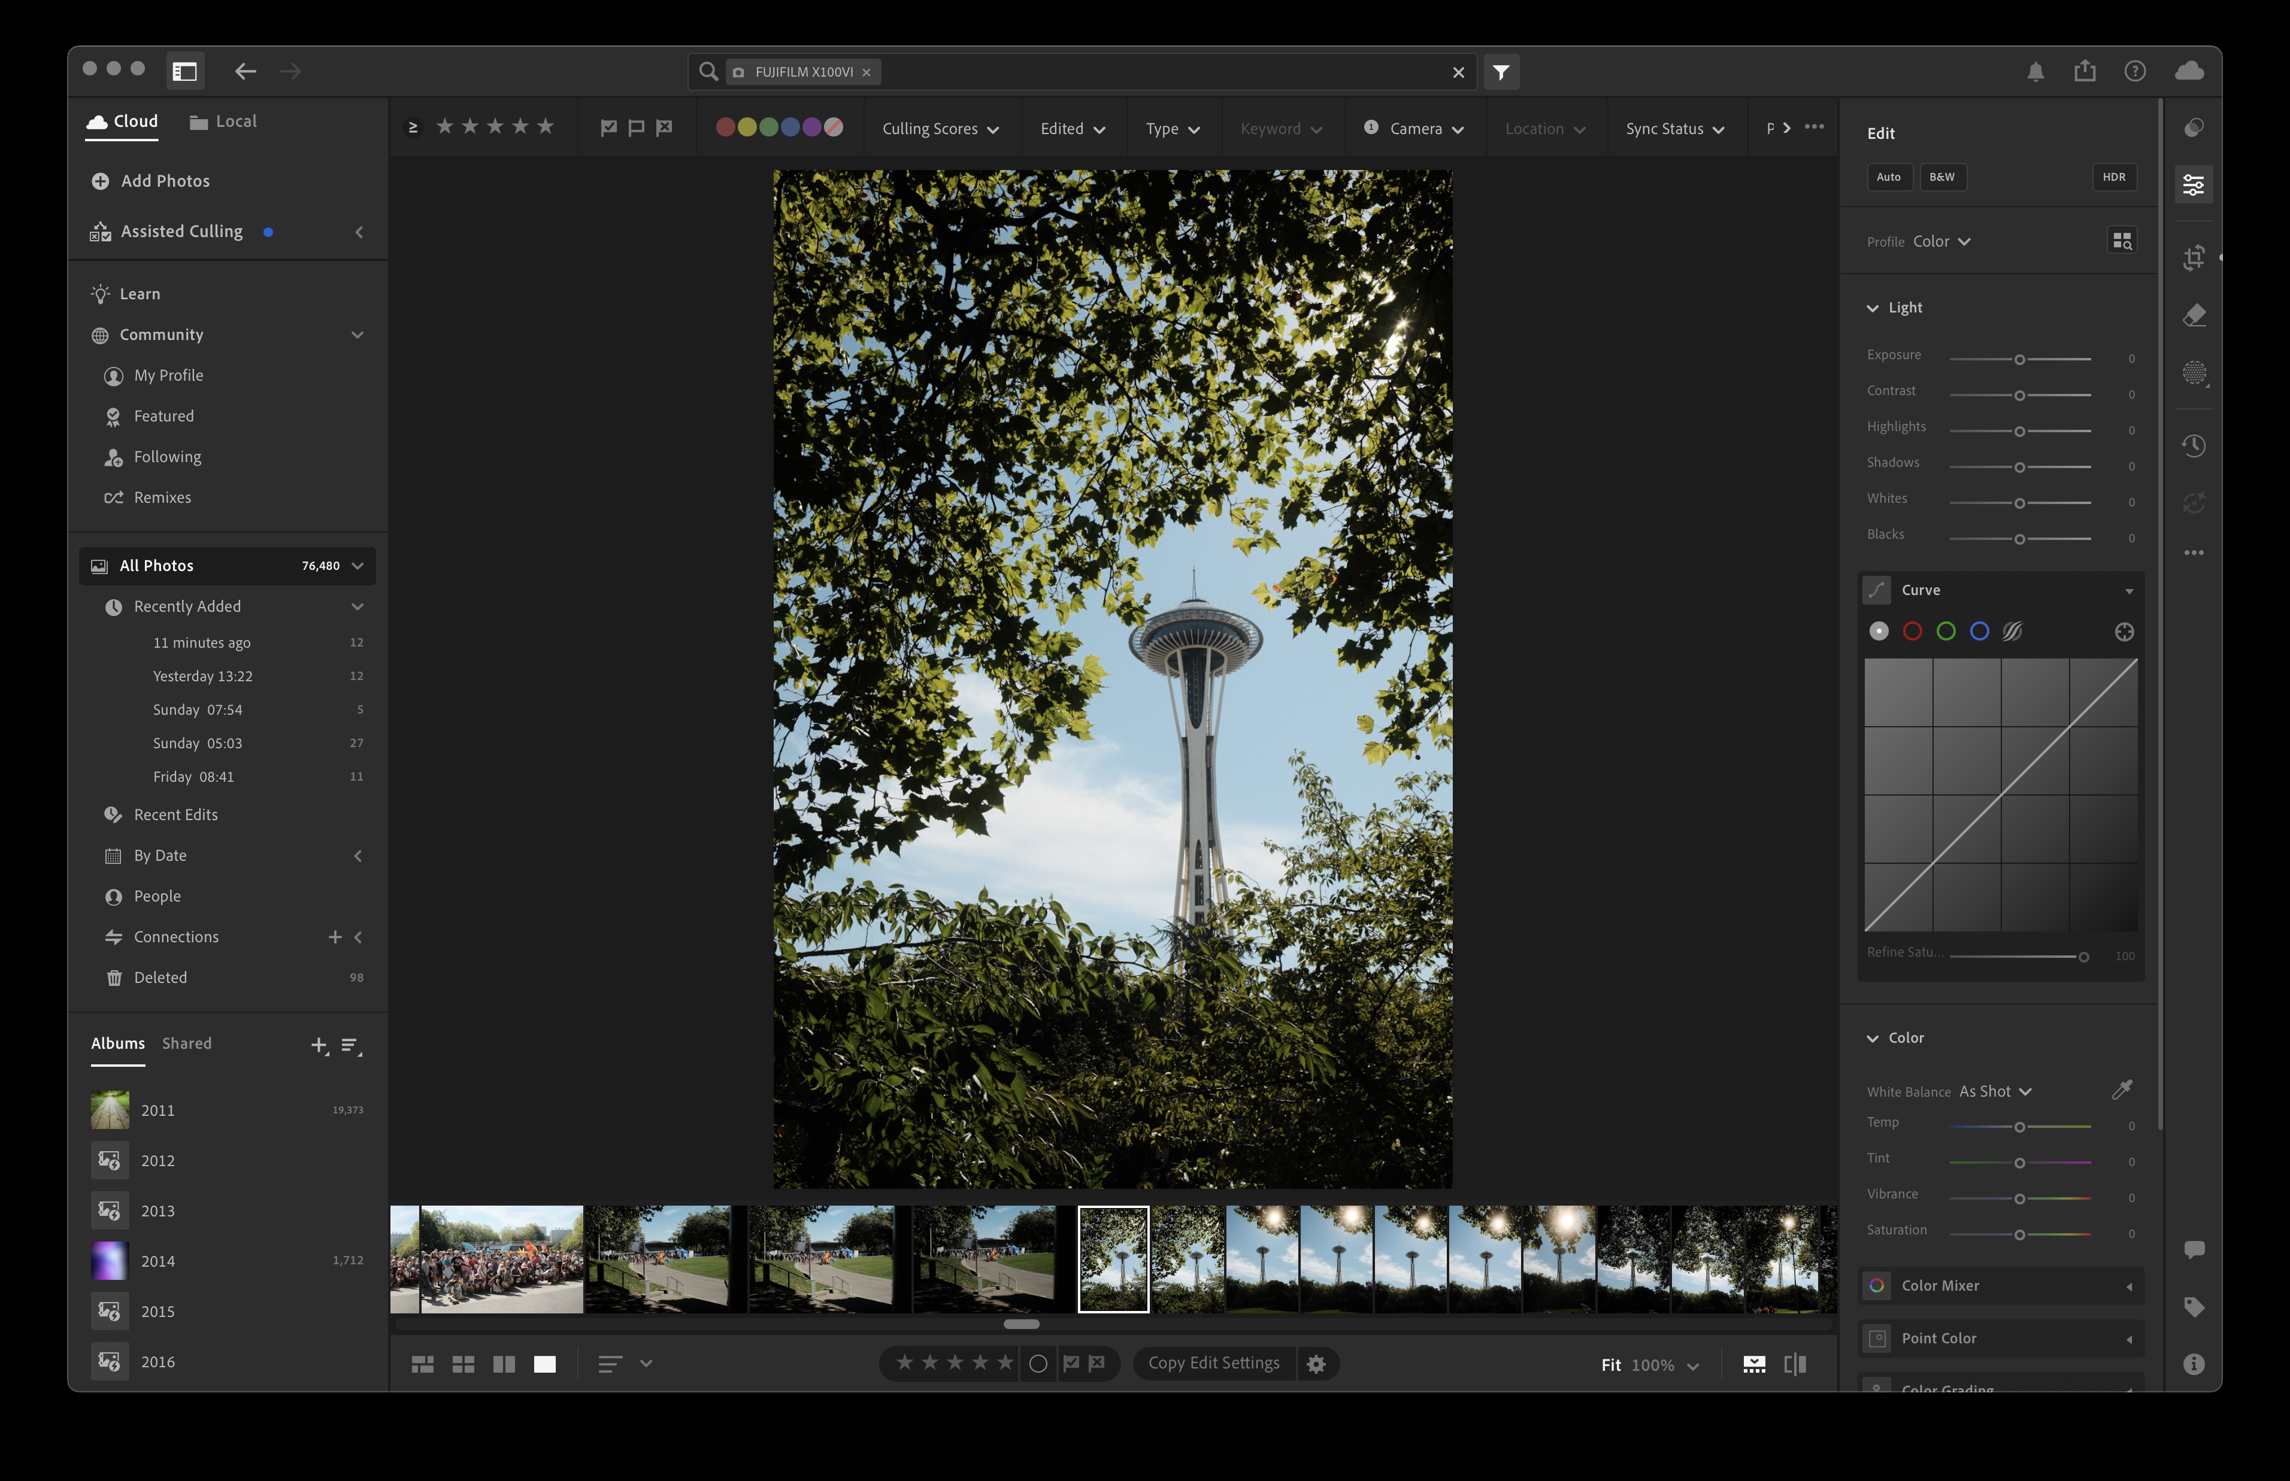Select the Healing remove tool
The width and height of the screenshot is (2290, 1481).
2196,315
